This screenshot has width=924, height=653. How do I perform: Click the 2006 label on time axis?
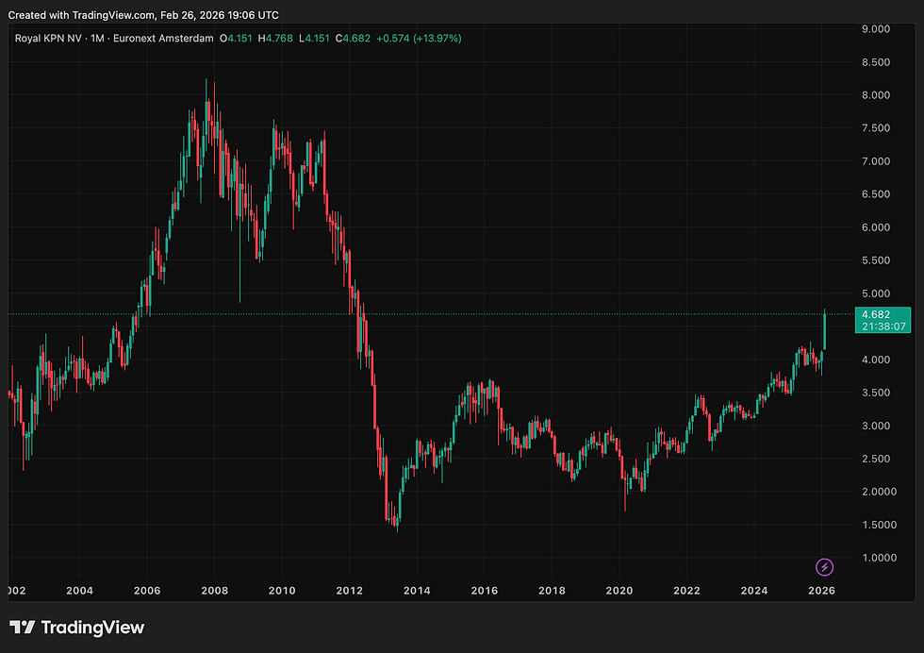(x=147, y=591)
